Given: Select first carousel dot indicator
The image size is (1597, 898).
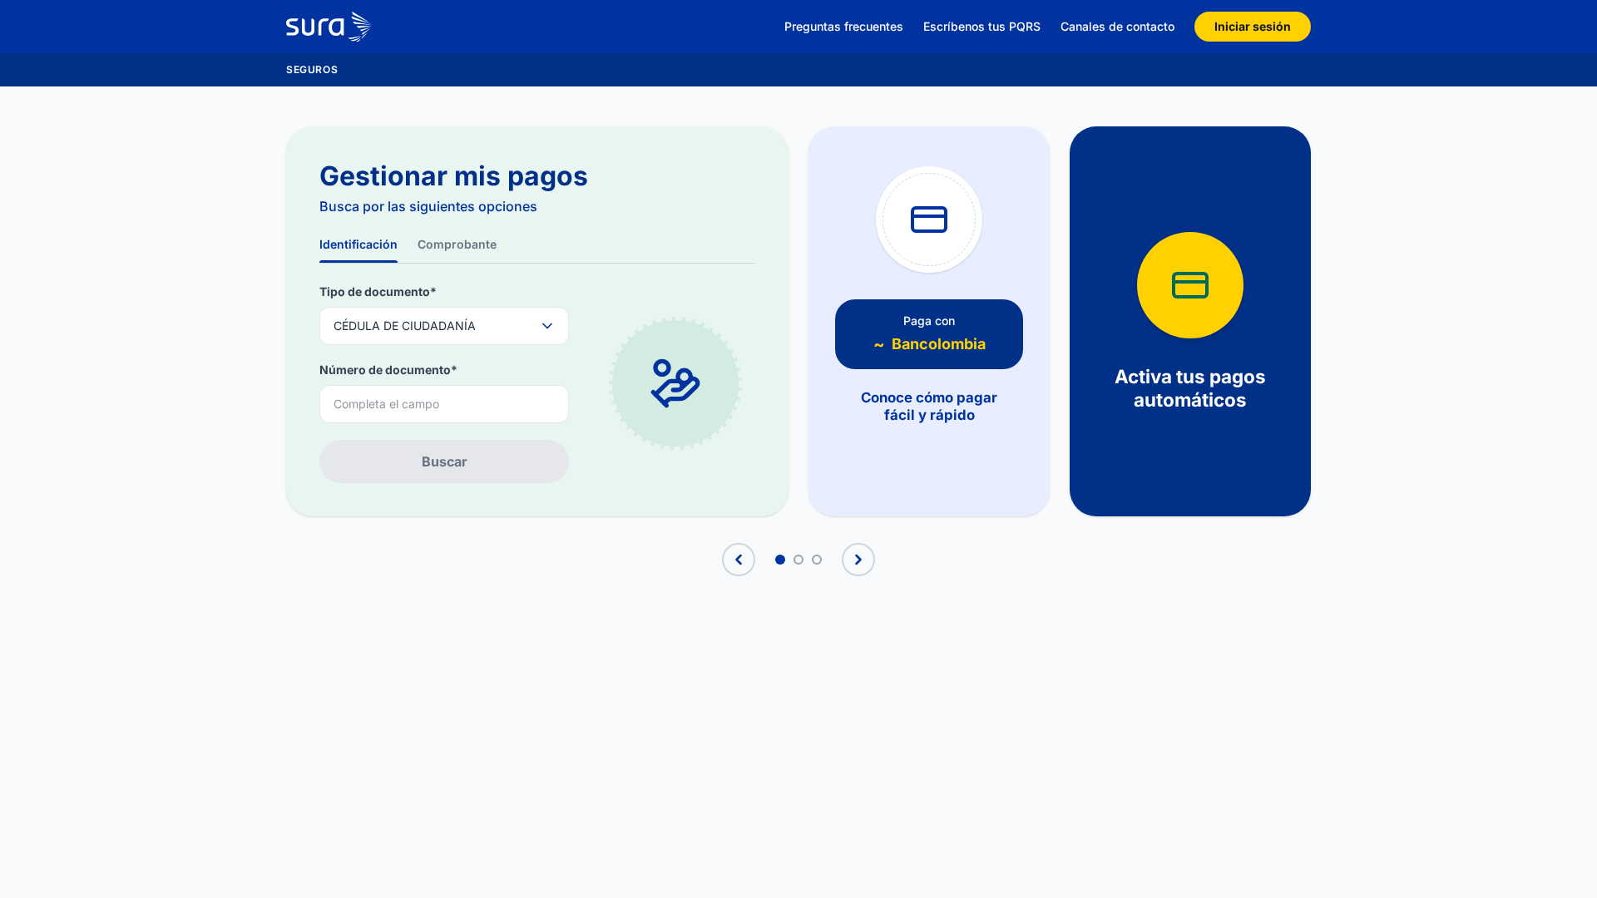Looking at the screenshot, I should click(780, 560).
